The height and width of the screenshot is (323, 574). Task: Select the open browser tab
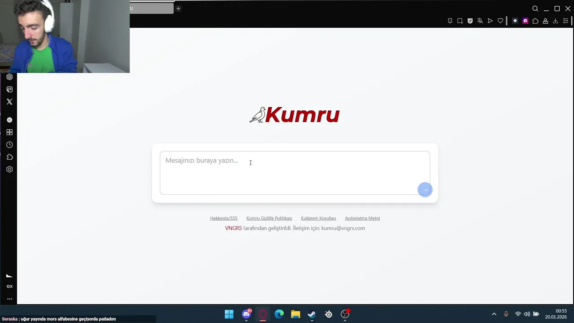click(x=151, y=9)
